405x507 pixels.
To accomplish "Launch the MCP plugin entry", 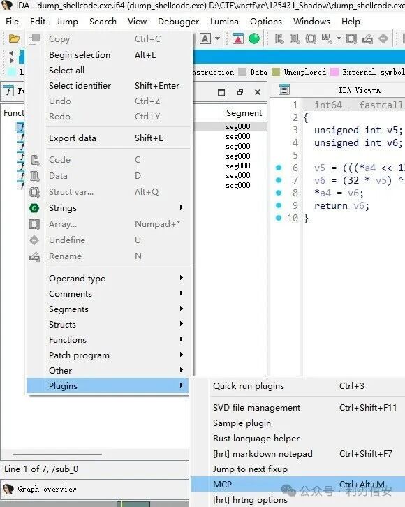I will [x=297, y=485].
